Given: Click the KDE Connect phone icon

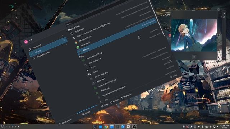Looking at the screenshot, I should pos(74,38).
